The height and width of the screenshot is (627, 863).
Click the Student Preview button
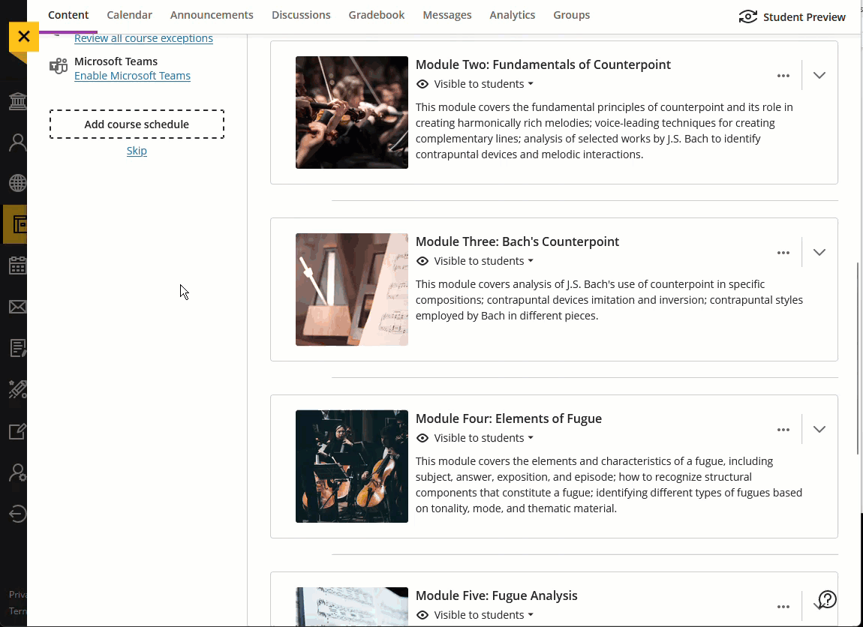[792, 17]
